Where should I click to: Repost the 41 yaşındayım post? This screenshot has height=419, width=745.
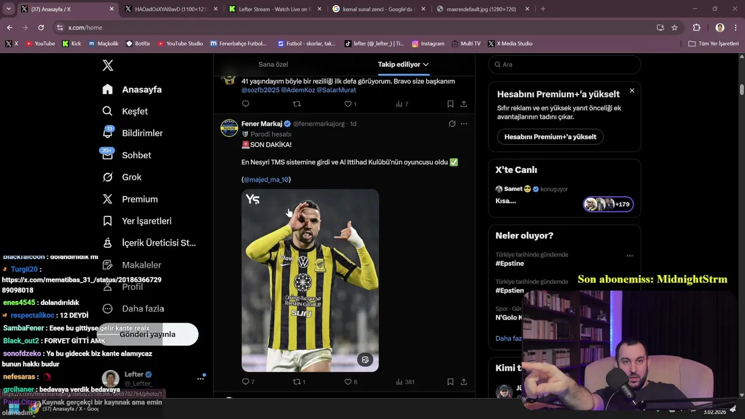pyautogui.click(x=297, y=104)
